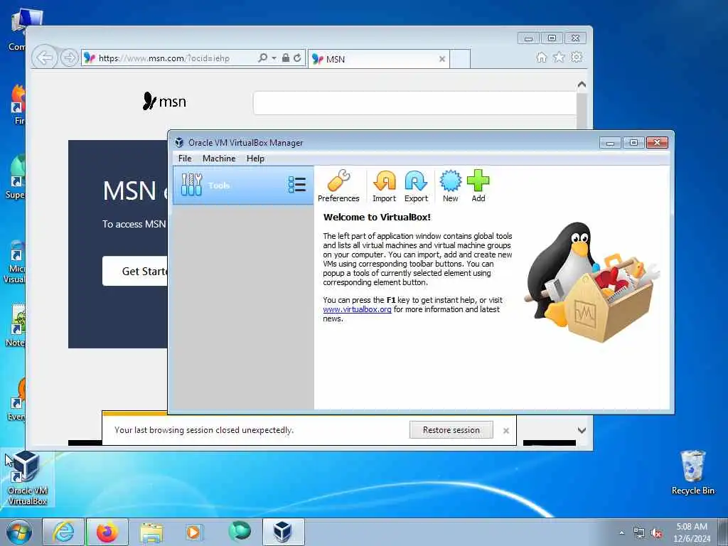Click the Home icon in Internet Explorer
Screen dimensions: 728x546
[541, 57]
